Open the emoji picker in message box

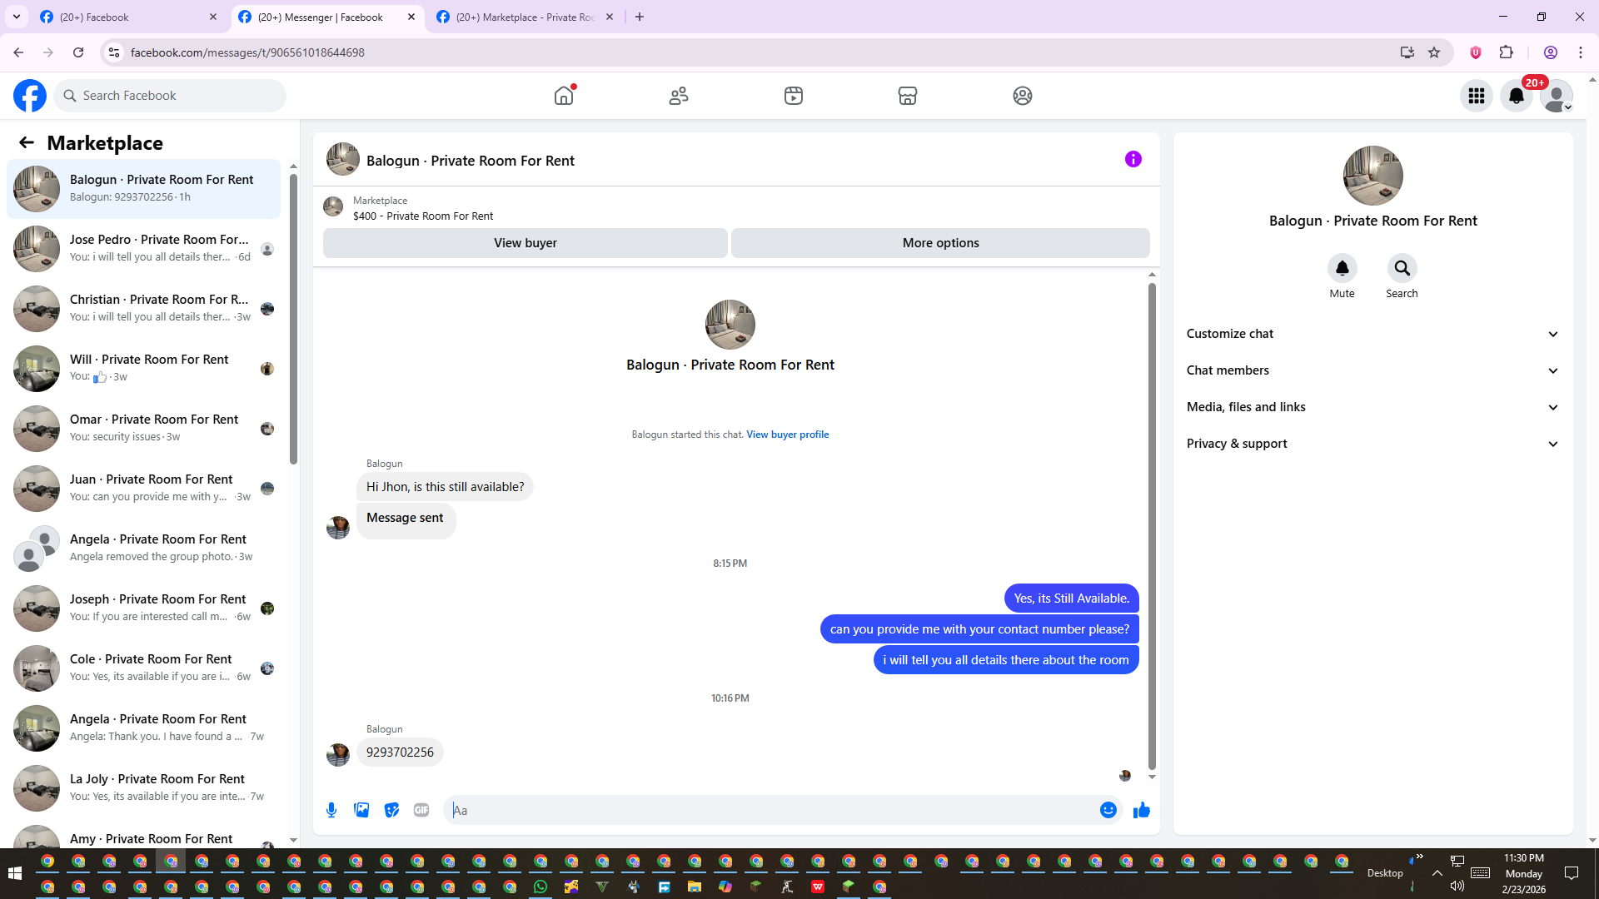(1108, 810)
